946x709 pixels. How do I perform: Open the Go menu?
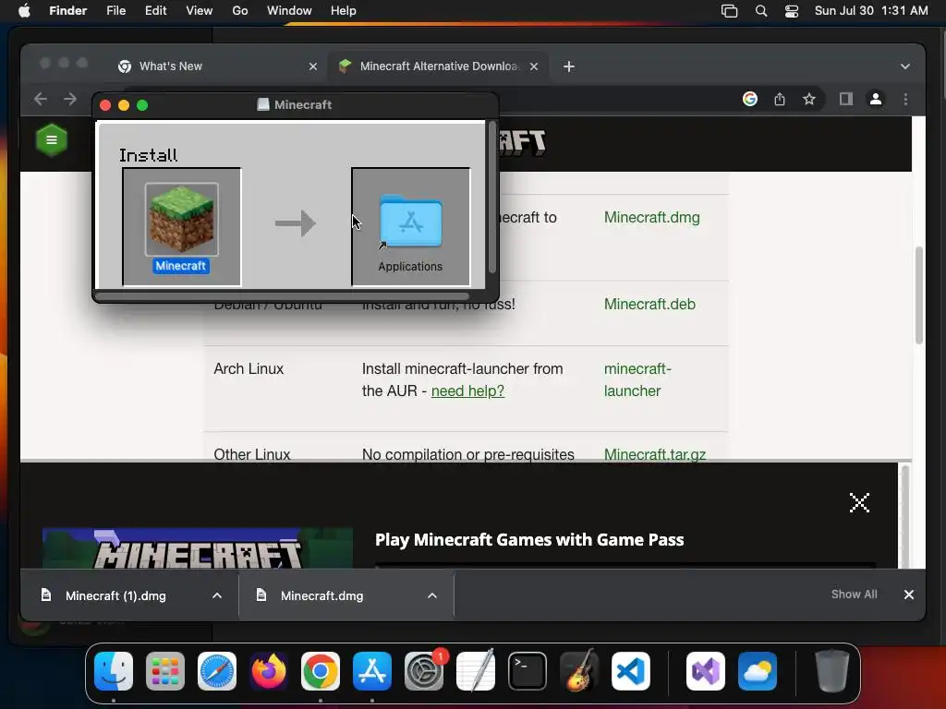pos(240,11)
